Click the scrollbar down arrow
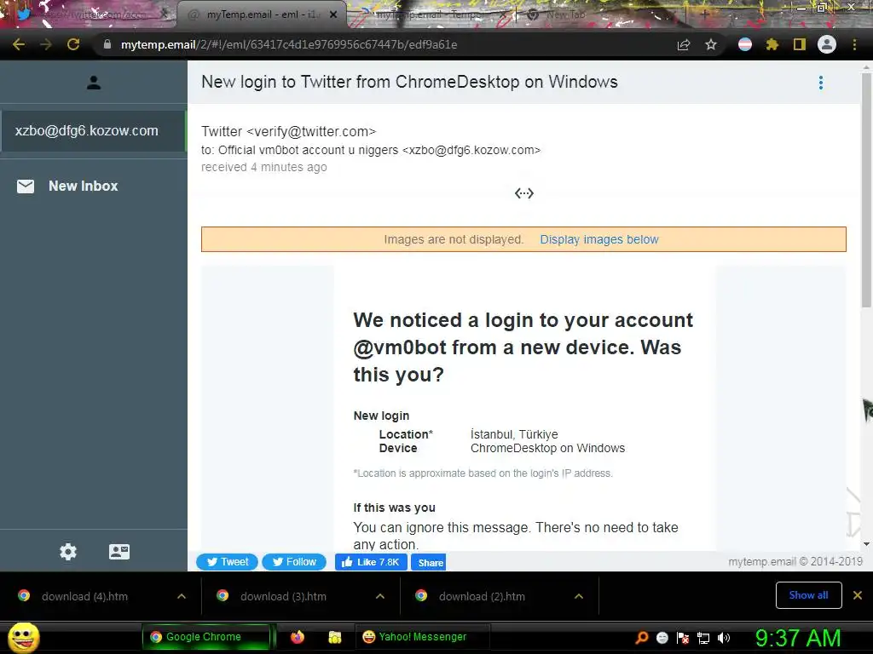 tap(866, 544)
